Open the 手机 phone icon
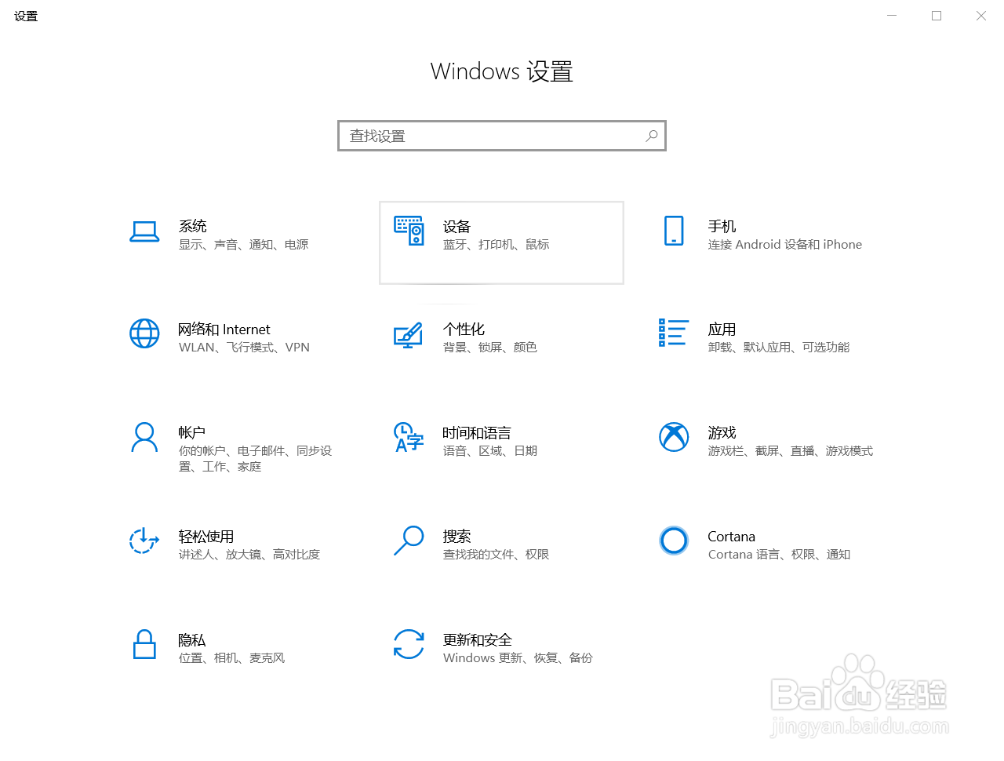Image resolution: width=1004 pixels, height=761 pixels. [674, 231]
